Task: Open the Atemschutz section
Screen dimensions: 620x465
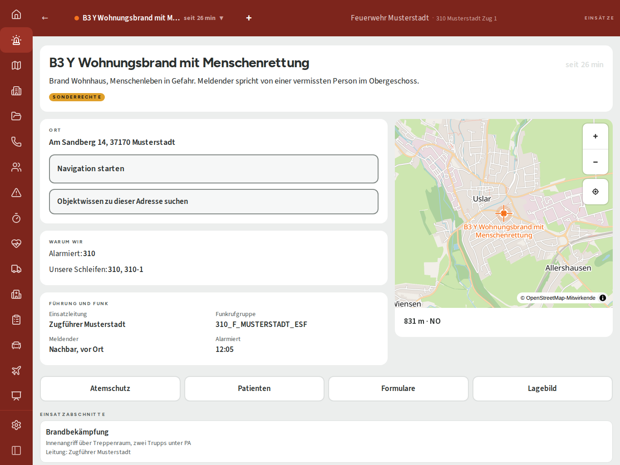Action: (x=110, y=389)
